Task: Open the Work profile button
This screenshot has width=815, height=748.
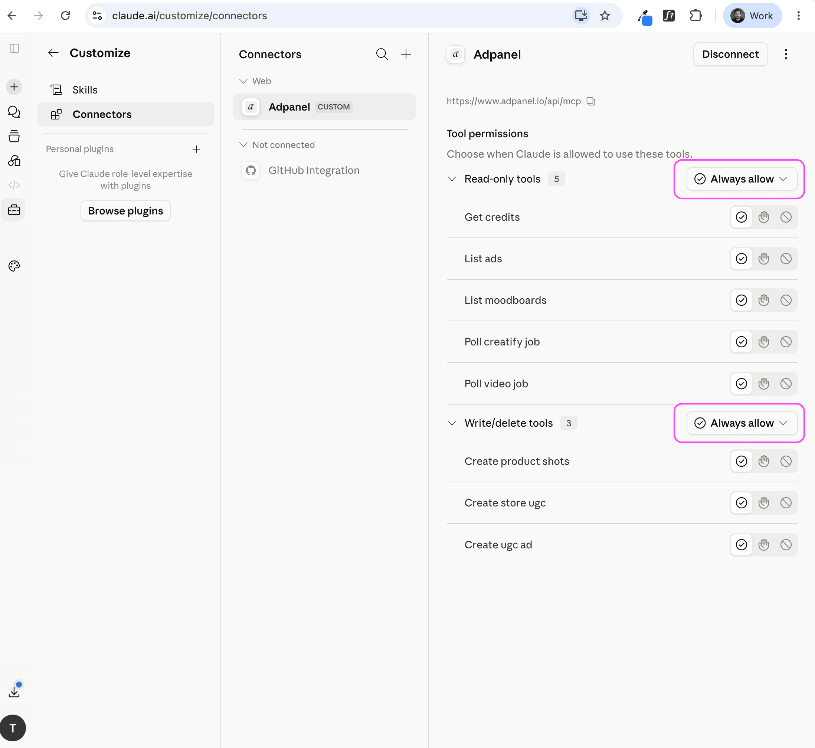Action: click(x=752, y=16)
